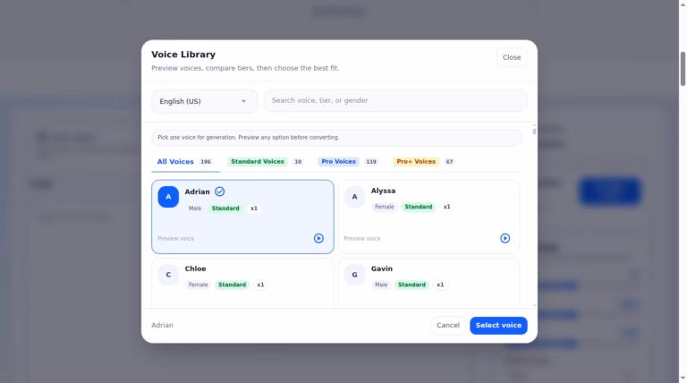Click the 196 count next to All Voices

tap(206, 162)
